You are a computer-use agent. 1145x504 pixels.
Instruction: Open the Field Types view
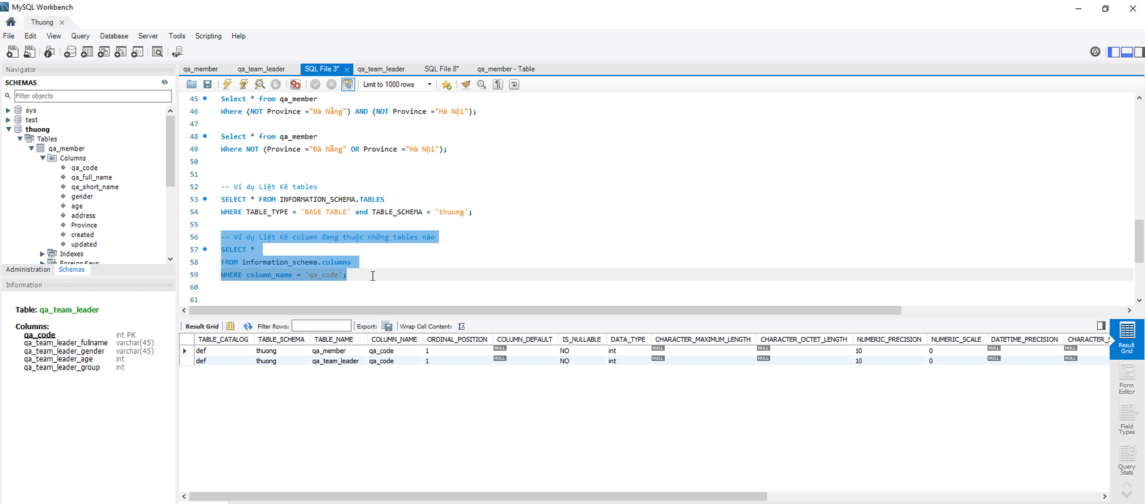point(1127,419)
